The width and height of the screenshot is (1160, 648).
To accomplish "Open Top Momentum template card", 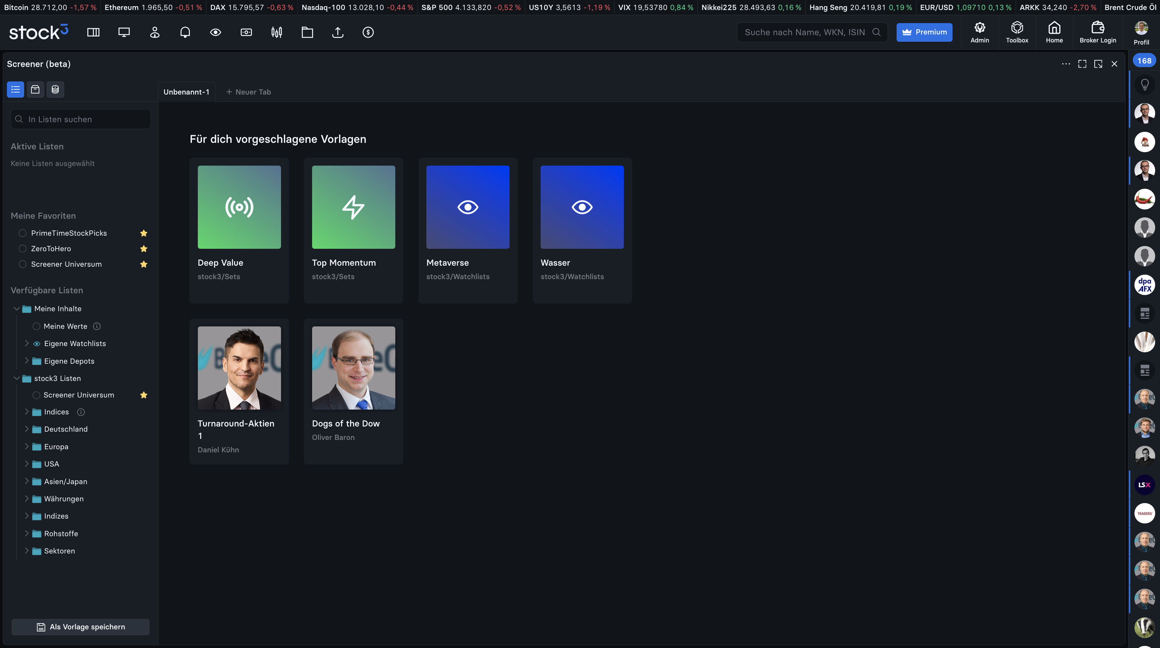I will coord(354,230).
